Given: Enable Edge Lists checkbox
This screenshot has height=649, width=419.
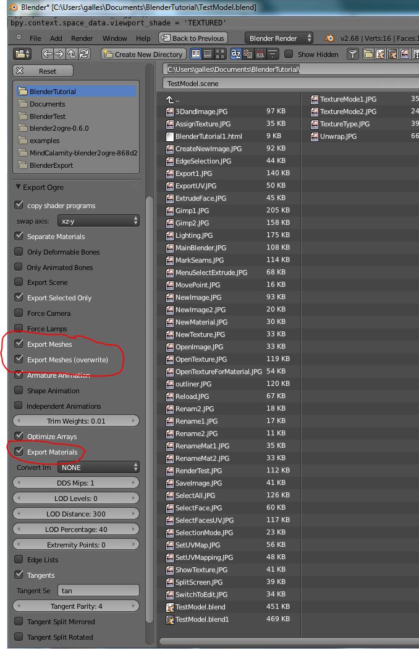Looking at the screenshot, I should coord(19,560).
